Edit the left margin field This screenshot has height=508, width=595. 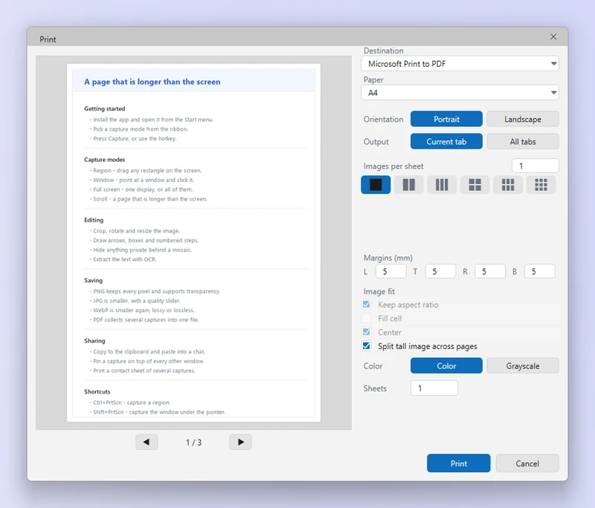[391, 272]
